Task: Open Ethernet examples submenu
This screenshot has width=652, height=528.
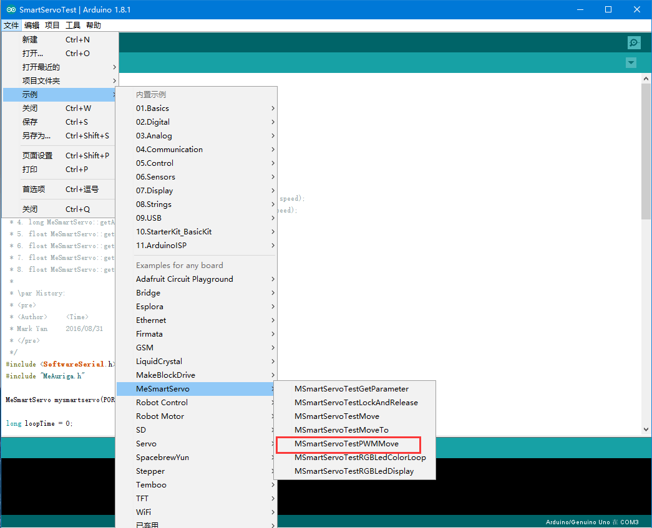Action: tap(197, 320)
